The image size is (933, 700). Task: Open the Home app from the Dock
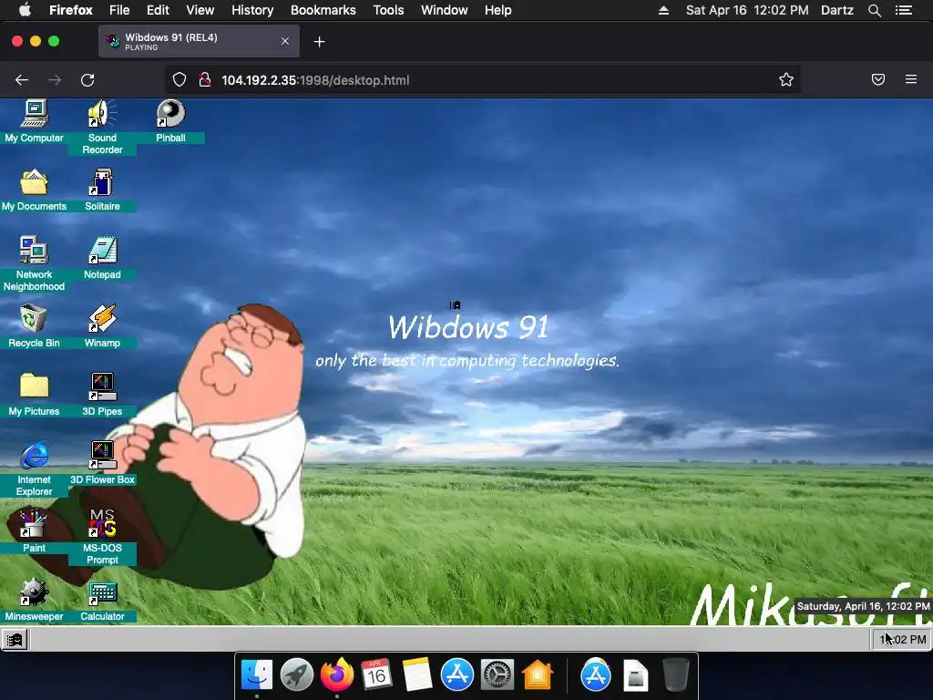[x=538, y=674]
